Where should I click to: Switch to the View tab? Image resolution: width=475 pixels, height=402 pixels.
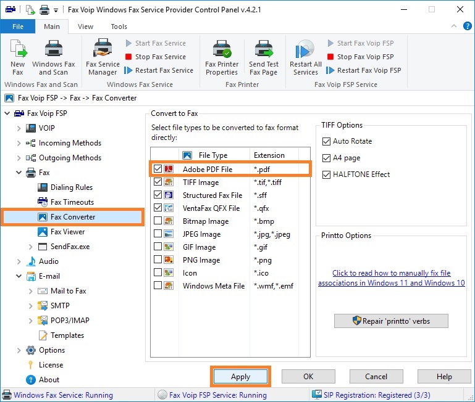click(x=85, y=27)
